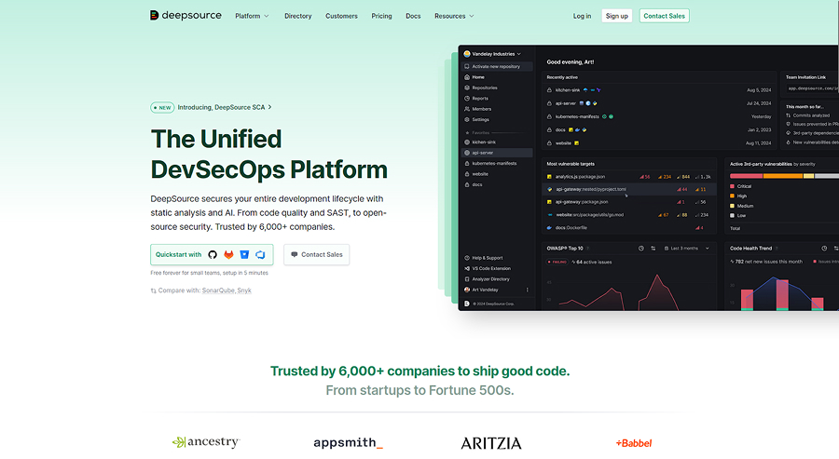Expand the Platform menu

pos(252,16)
